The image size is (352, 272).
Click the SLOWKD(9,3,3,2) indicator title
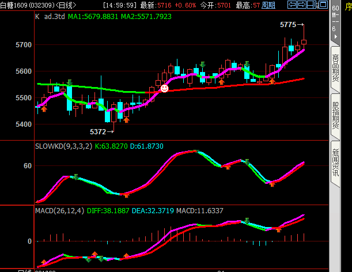[x=63, y=146]
